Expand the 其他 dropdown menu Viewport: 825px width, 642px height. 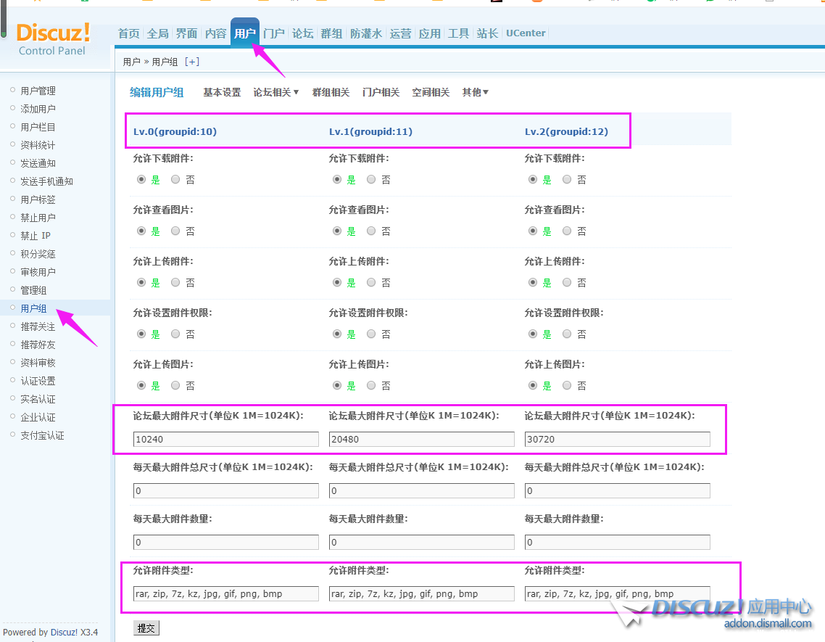coord(476,93)
